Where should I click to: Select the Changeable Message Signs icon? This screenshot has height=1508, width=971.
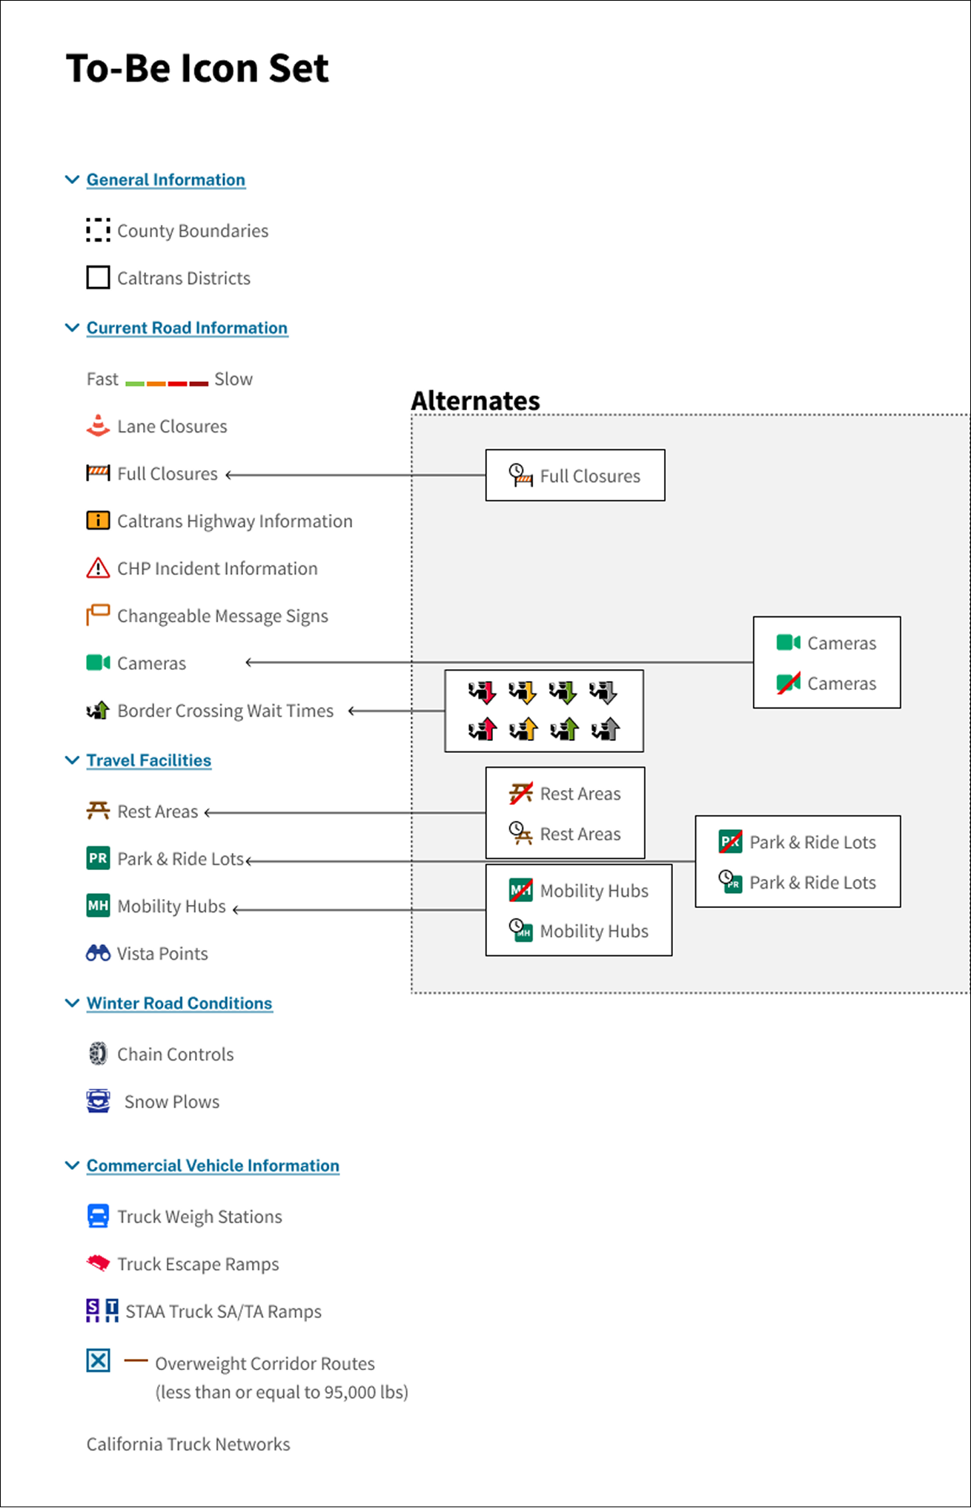pyautogui.click(x=98, y=615)
